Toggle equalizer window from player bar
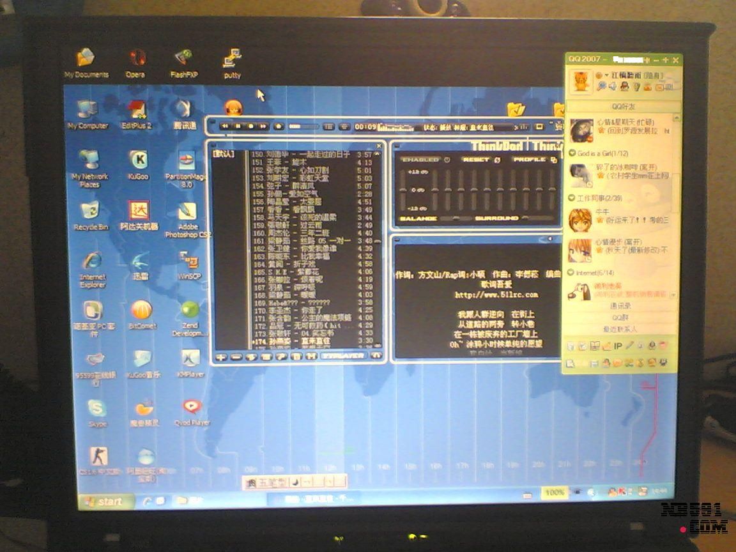 click(344, 126)
